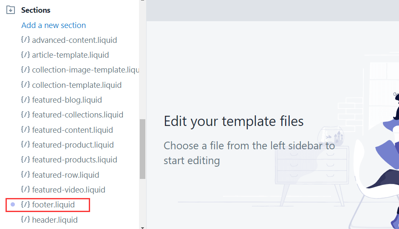
Task: Open collection-template.liquid file
Action: tap(71, 85)
